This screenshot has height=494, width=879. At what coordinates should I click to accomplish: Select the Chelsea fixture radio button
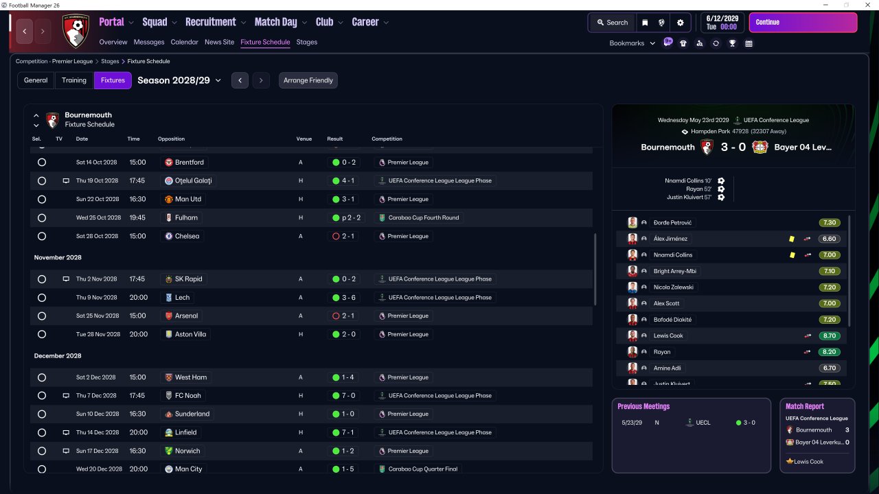42,236
